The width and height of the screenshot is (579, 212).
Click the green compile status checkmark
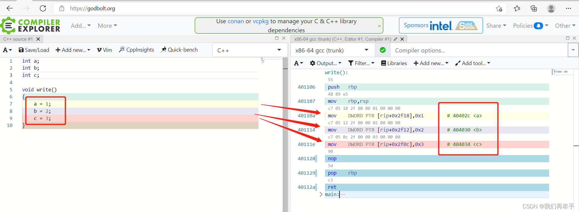tap(383, 50)
